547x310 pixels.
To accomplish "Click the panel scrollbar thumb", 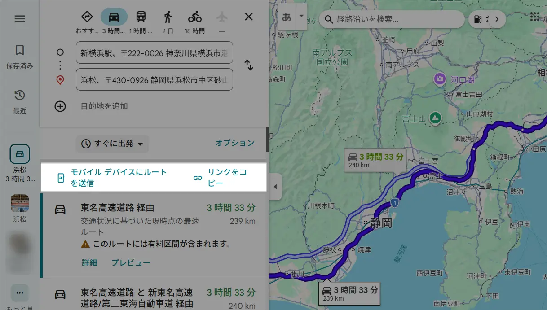I will point(268,139).
